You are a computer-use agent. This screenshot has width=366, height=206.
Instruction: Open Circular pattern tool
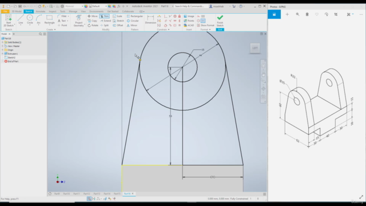point(133,21)
